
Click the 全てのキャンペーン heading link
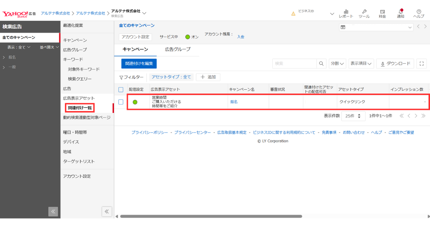[x=137, y=25]
